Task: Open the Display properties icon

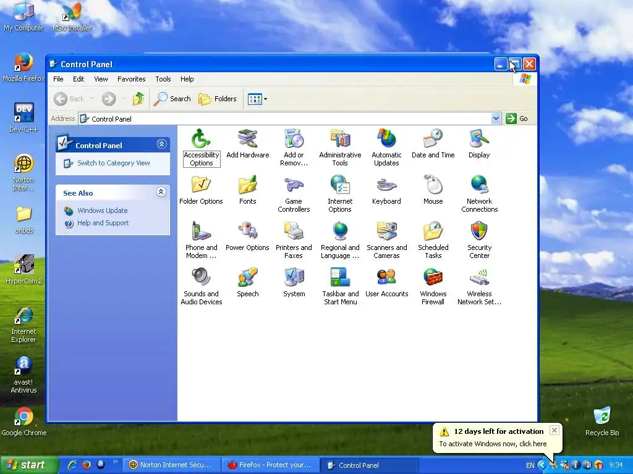Action: pyautogui.click(x=479, y=143)
